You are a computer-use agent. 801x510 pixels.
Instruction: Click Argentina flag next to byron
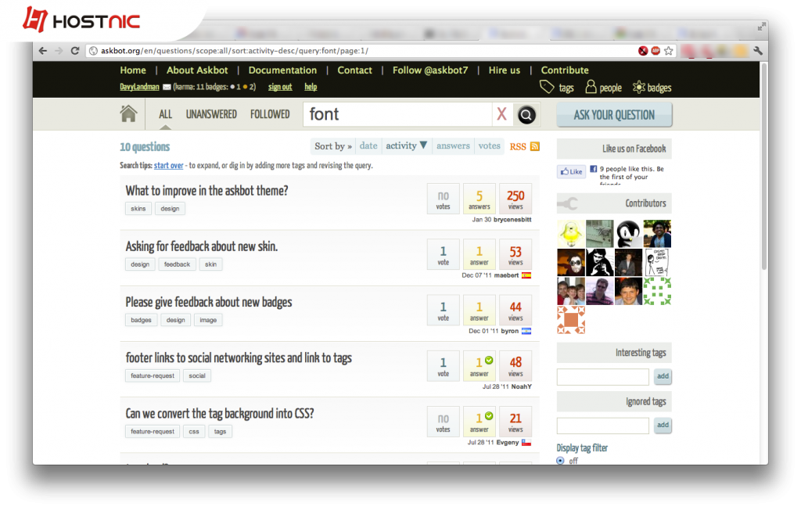coord(526,331)
